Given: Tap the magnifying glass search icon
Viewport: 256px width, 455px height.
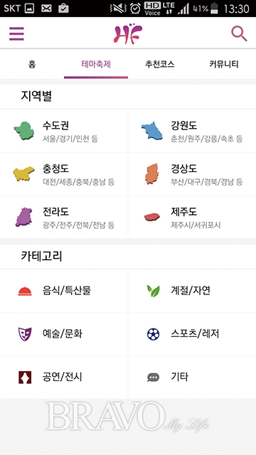Looking at the screenshot, I should [239, 33].
